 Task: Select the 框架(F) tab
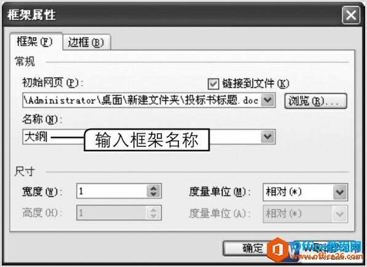coord(36,42)
